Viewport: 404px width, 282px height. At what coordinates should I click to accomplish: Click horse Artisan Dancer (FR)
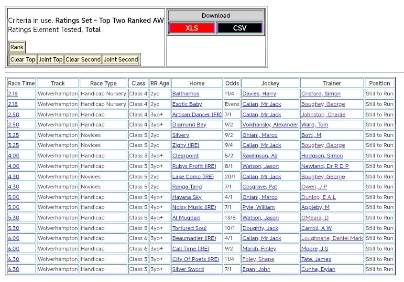[197, 115]
